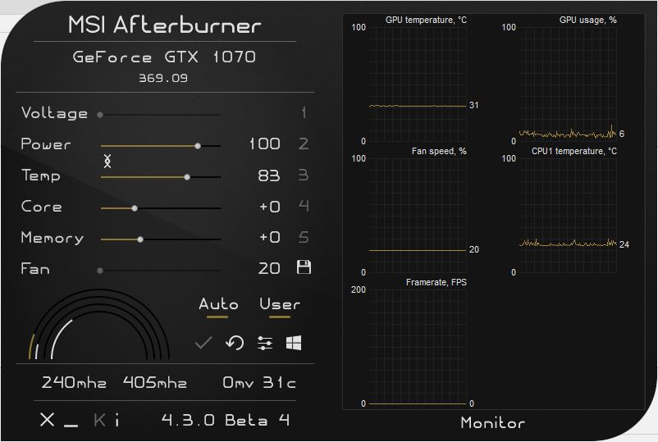Image resolution: width=658 pixels, height=442 pixels.
Task: Minimize Afterburner using the underscore icon
Action: click(71, 426)
